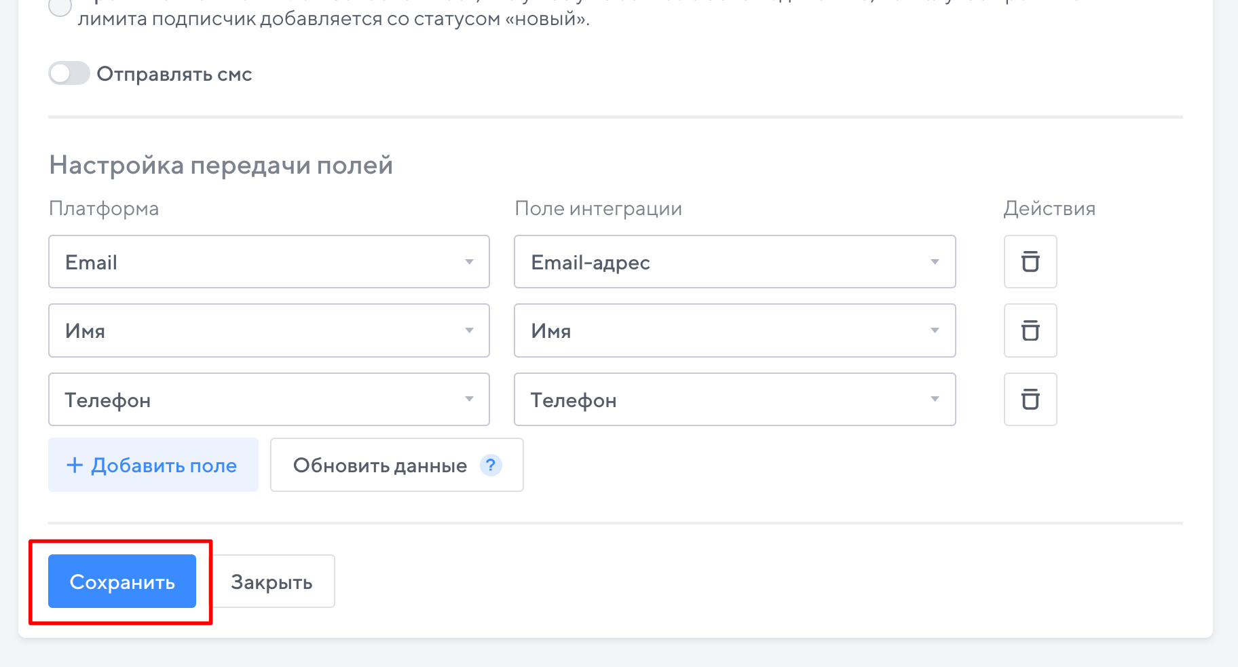Click the Настройка передачи полей heading
This screenshot has width=1238, height=667.
tap(221, 165)
